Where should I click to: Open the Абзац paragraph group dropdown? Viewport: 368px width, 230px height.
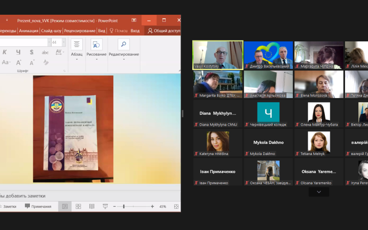coord(77,50)
